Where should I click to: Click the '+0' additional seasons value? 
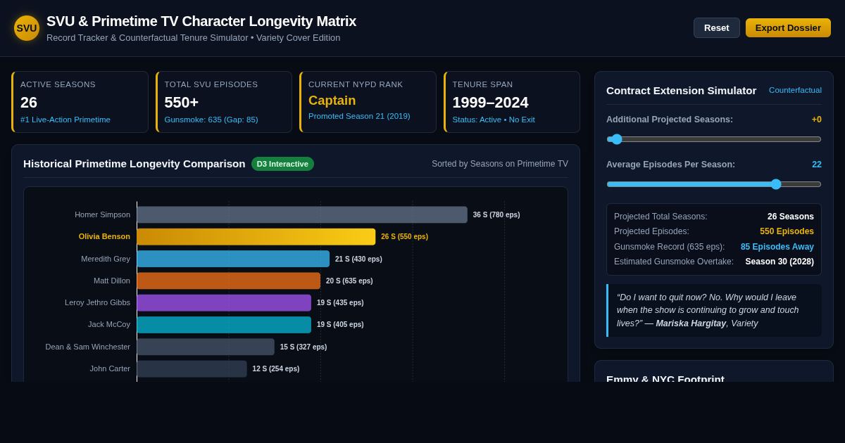point(817,120)
